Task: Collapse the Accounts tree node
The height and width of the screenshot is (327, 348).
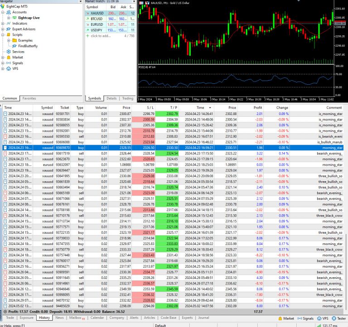Action: (x=3, y=12)
